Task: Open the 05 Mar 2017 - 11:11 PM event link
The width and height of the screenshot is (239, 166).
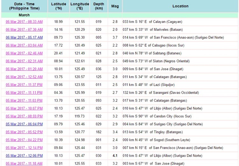Action: 24,93
